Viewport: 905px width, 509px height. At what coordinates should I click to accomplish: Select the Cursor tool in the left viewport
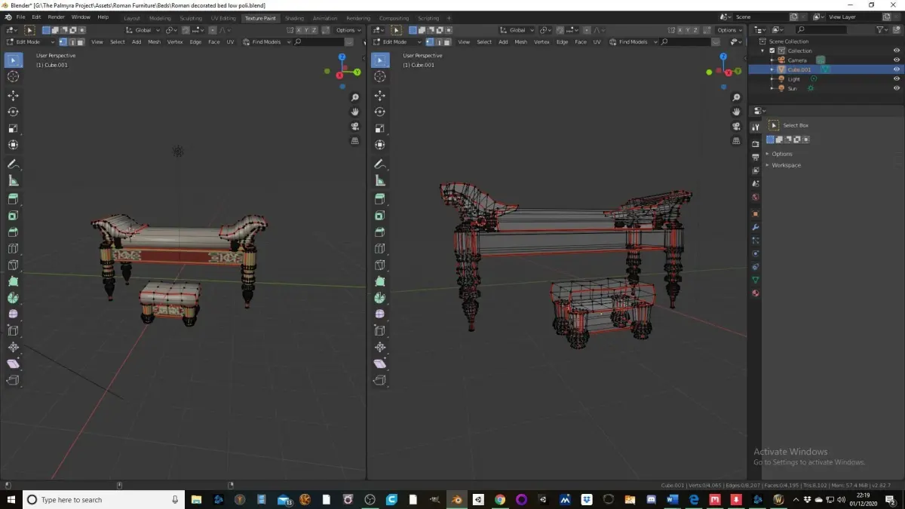click(13, 77)
